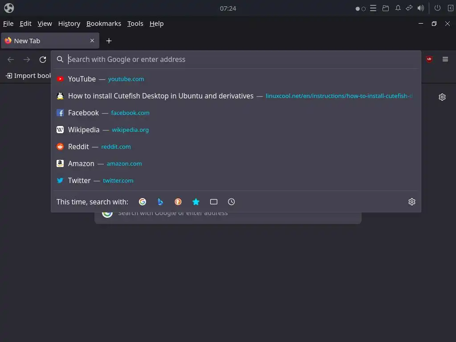The width and height of the screenshot is (456, 342).
Task: Open the View menu
Action: pyautogui.click(x=45, y=24)
